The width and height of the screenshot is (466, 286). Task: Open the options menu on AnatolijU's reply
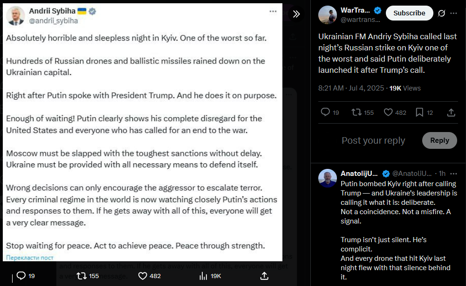click(x=453, y=174)
